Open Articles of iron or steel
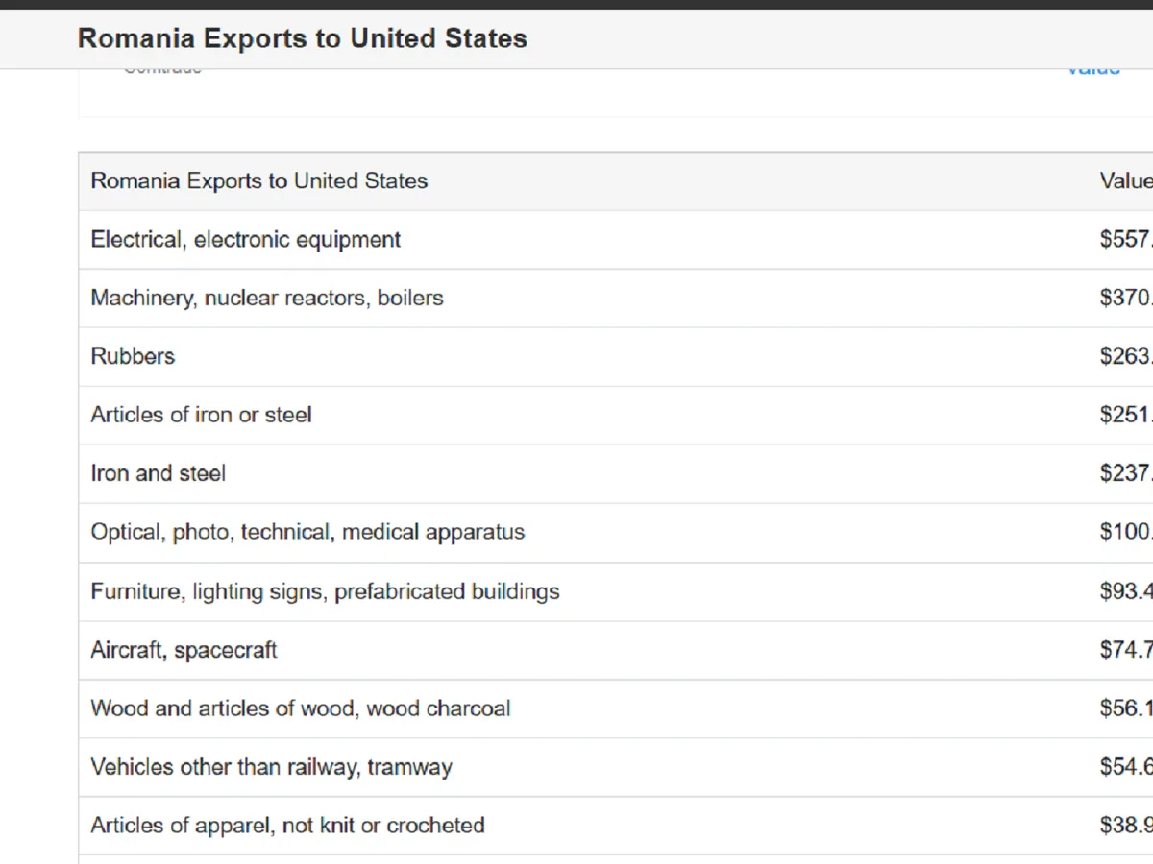 [x=201, y=416]
